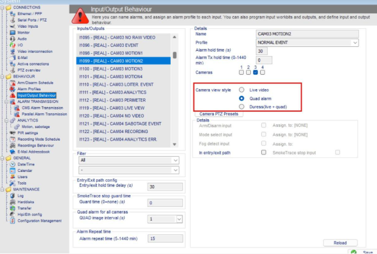Click the Reload button
The height and width of the screenshot is (254, 377).
[x=341, y=242]
